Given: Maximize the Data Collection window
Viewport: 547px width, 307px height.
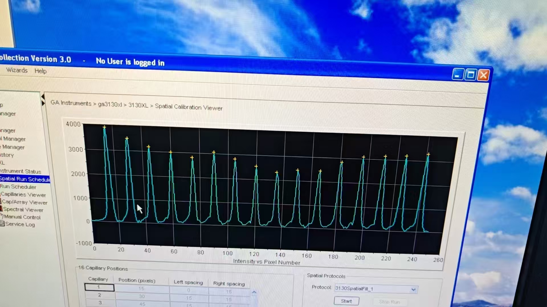Looking at the screenshot, I should 470,75.
